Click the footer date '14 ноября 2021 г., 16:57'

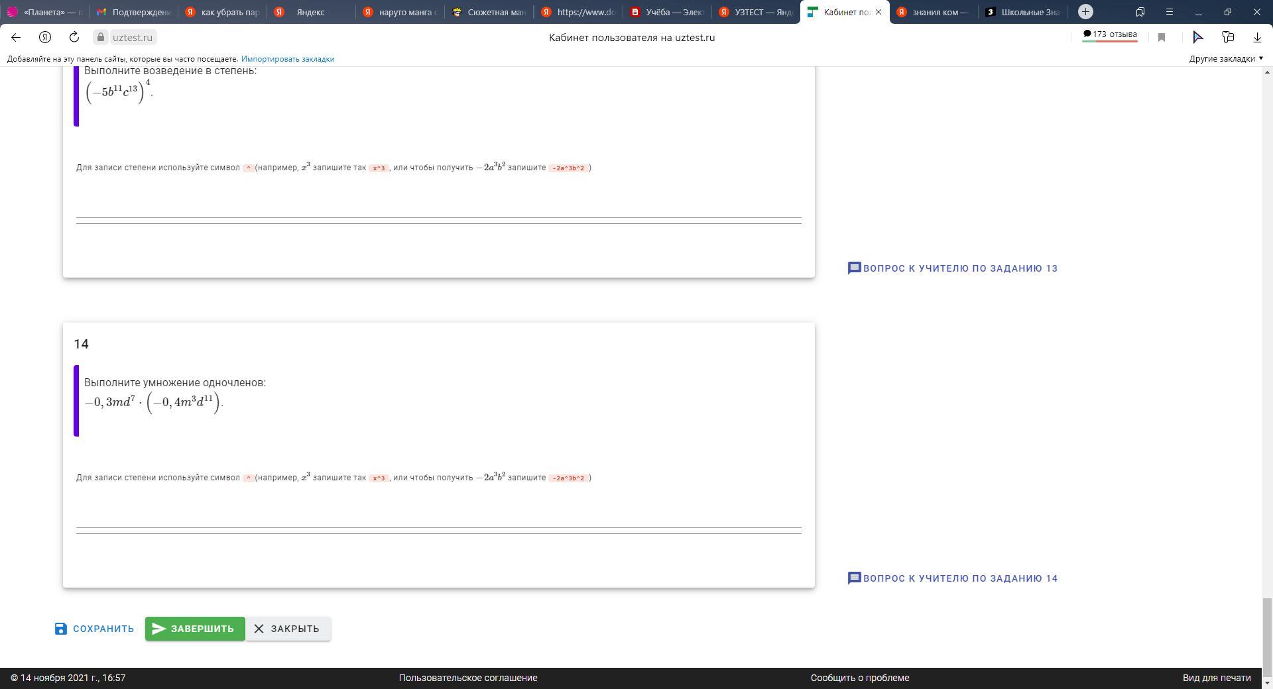coord(73,678)
